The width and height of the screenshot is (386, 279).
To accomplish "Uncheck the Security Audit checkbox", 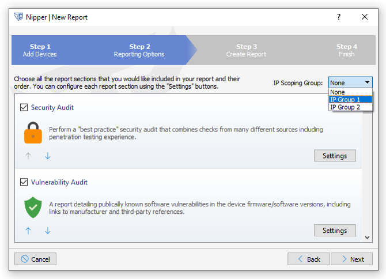I will click(24, 107).
